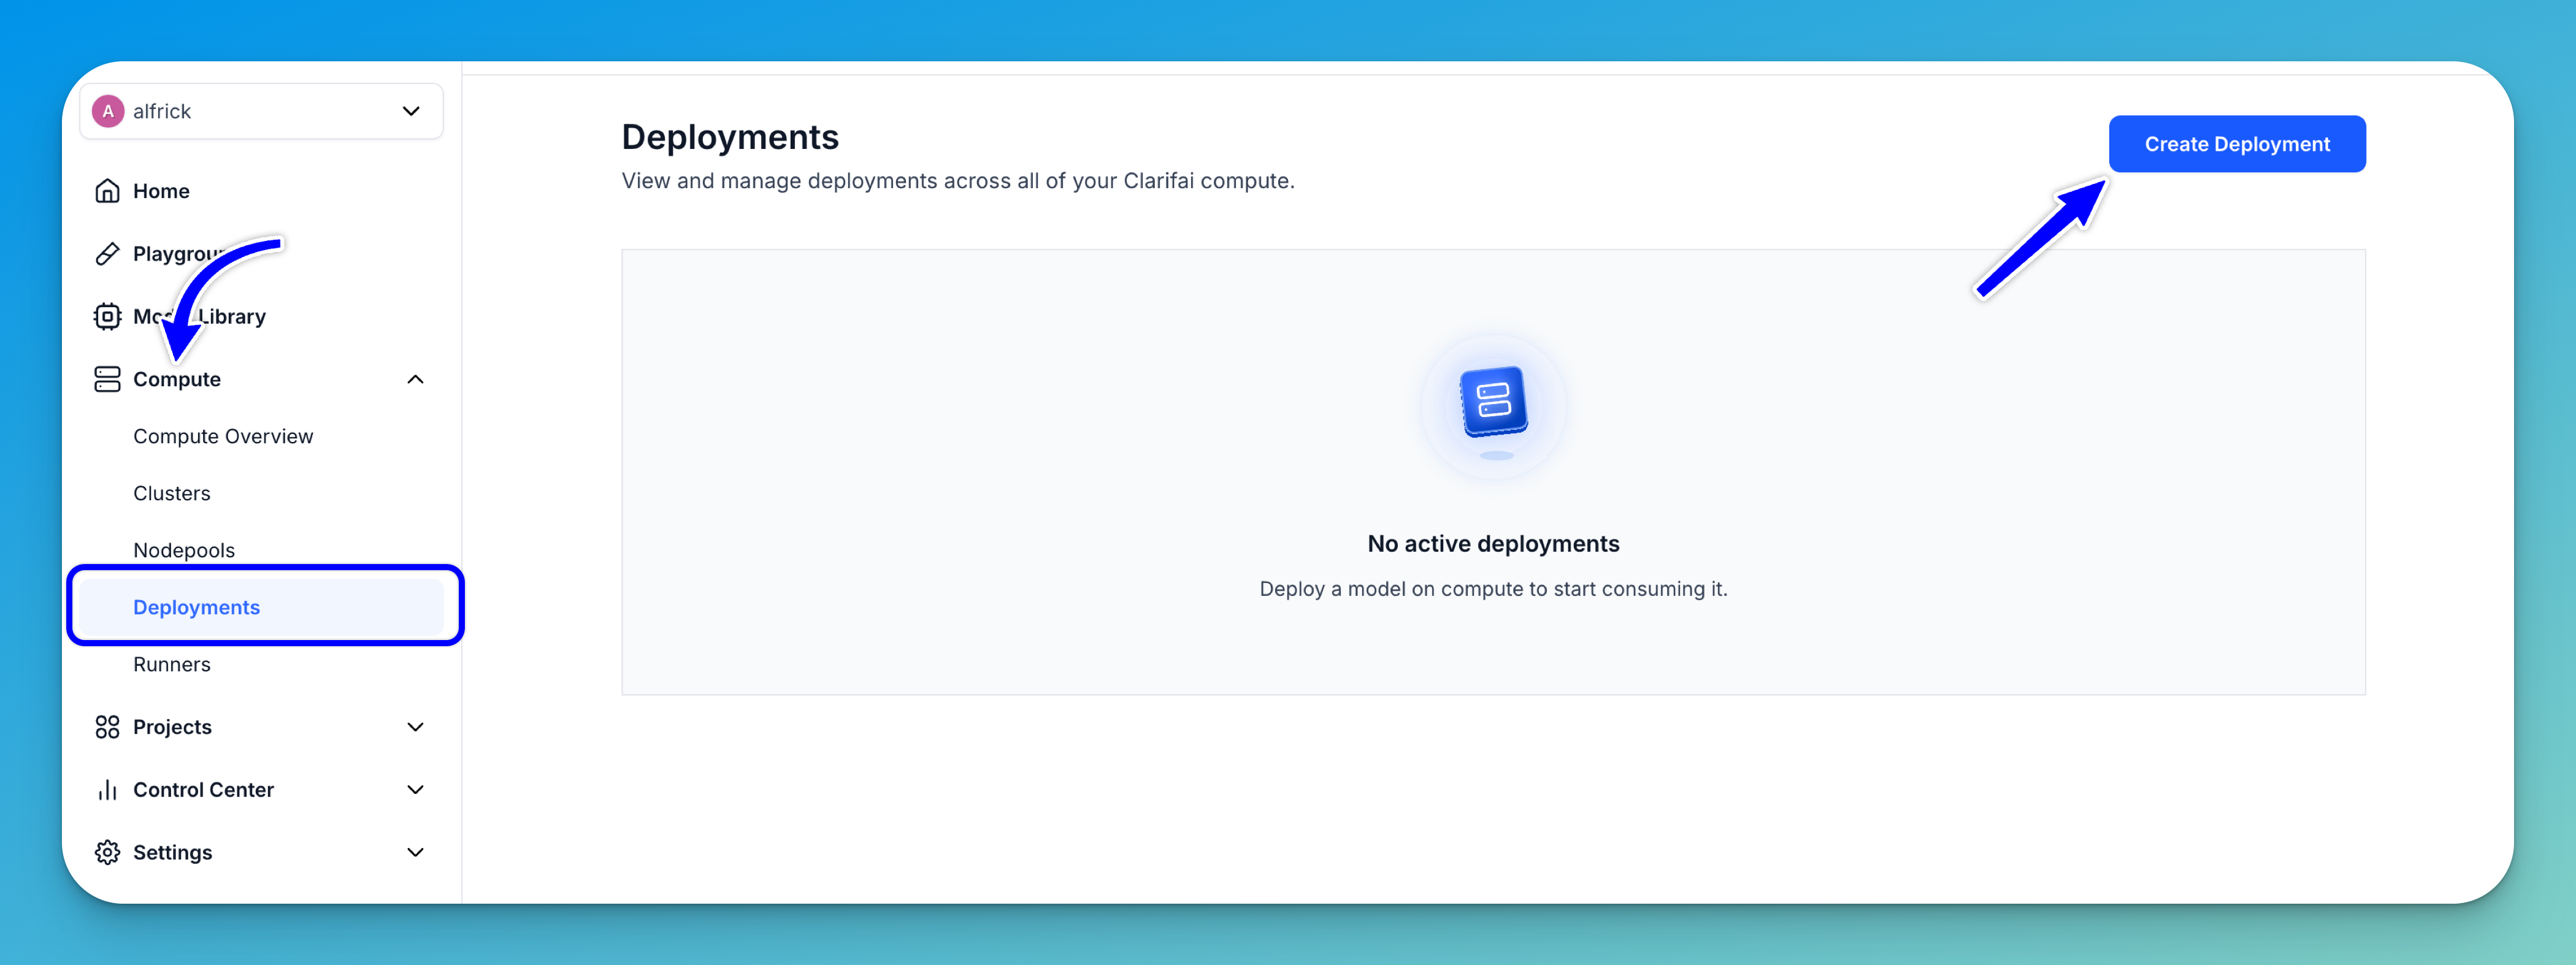Click the Home house icon
Viewport: 2576px width, 965px height.
107,190
